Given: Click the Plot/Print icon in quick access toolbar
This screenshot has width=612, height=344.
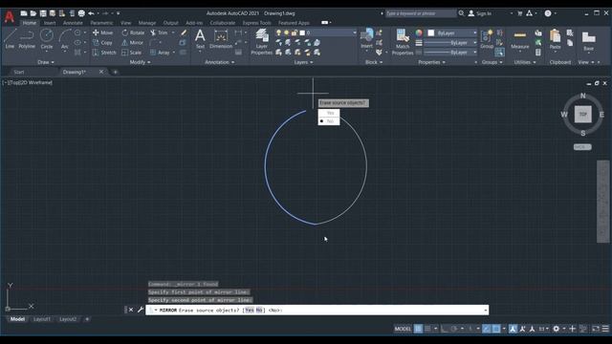Looking at the screenshot, I should pyautogui.click(x=81, y=13).
